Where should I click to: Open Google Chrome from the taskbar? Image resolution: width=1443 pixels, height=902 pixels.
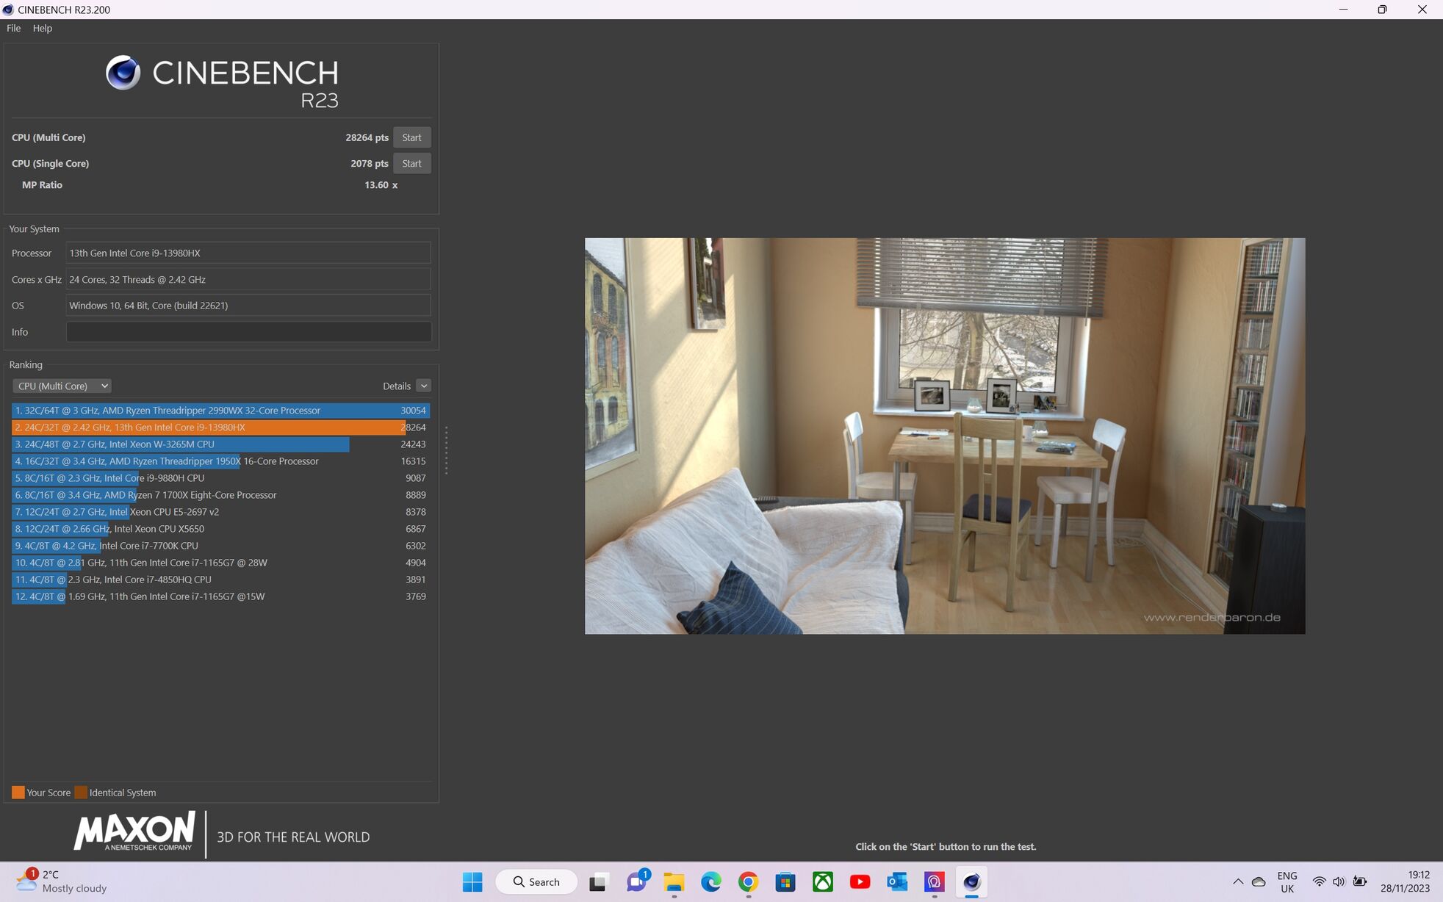tap(748, 881)
